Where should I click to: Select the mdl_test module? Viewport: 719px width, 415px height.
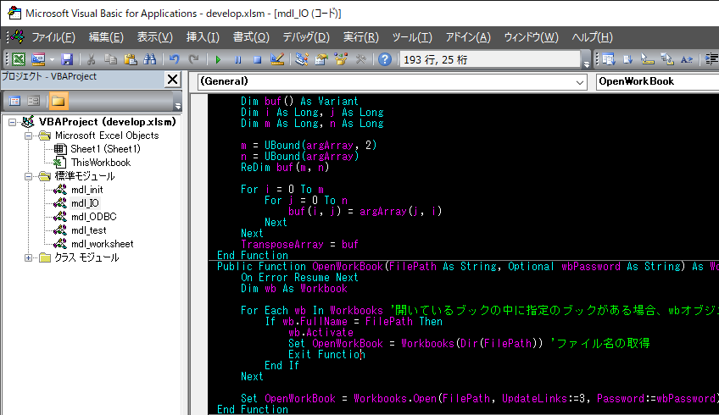(88, 230)
